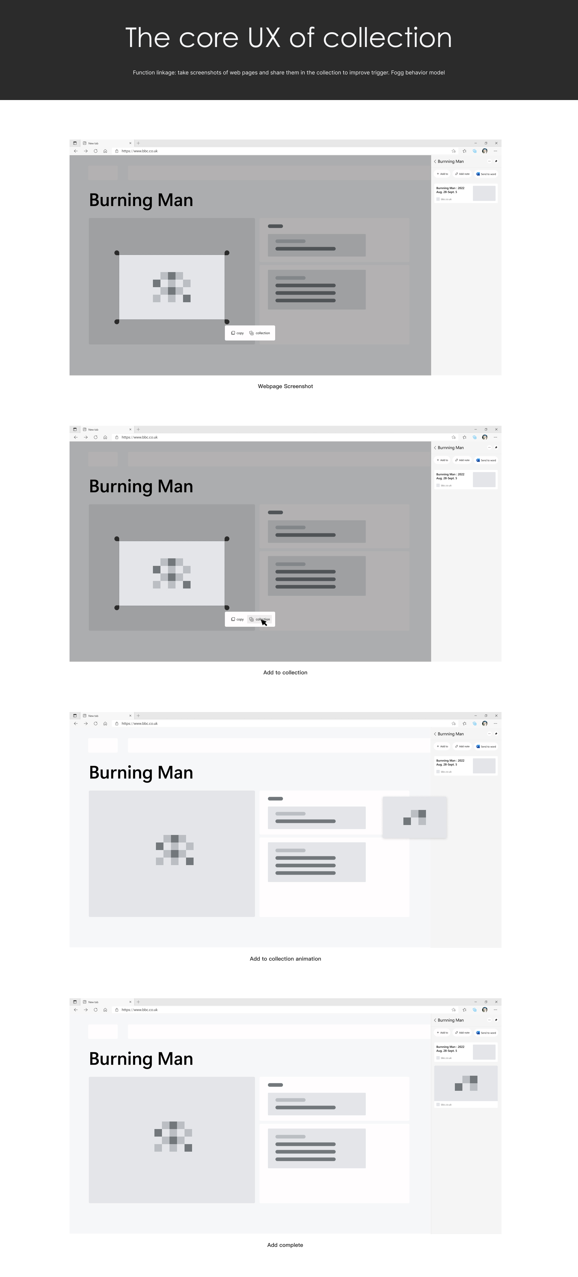Click the floating screenshot thumbnail in animation mockup

(x=415, y=817)
